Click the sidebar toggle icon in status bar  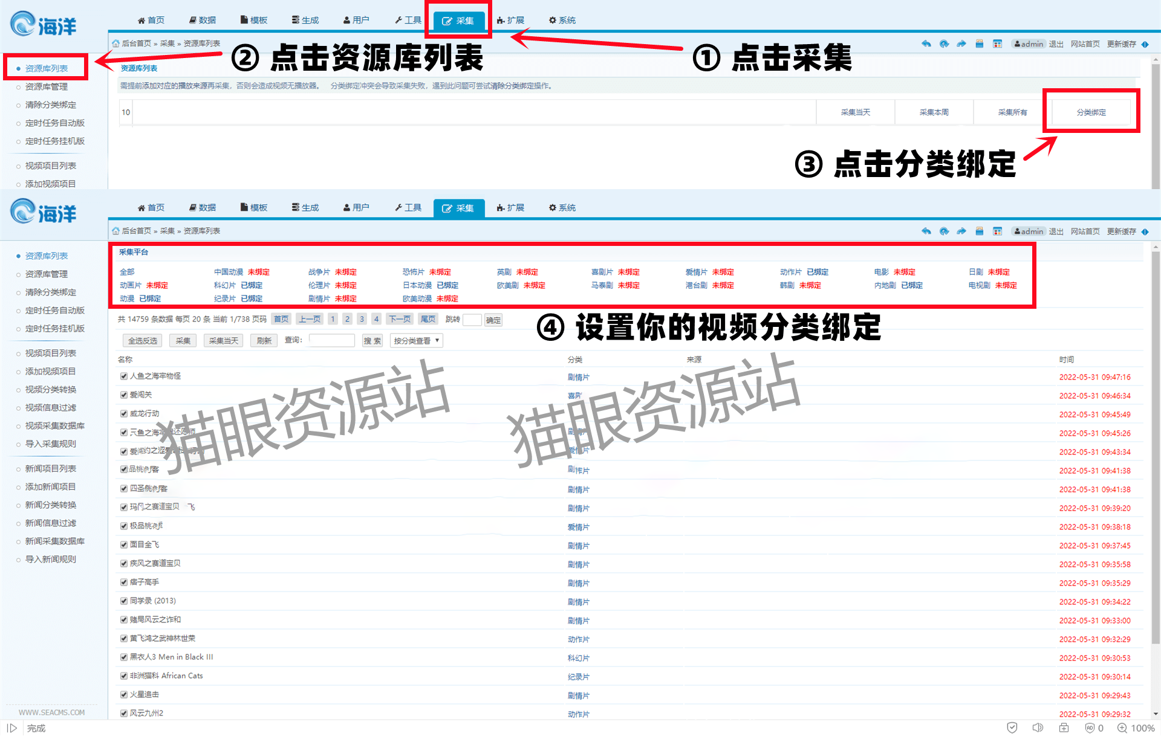click(11, 728)
